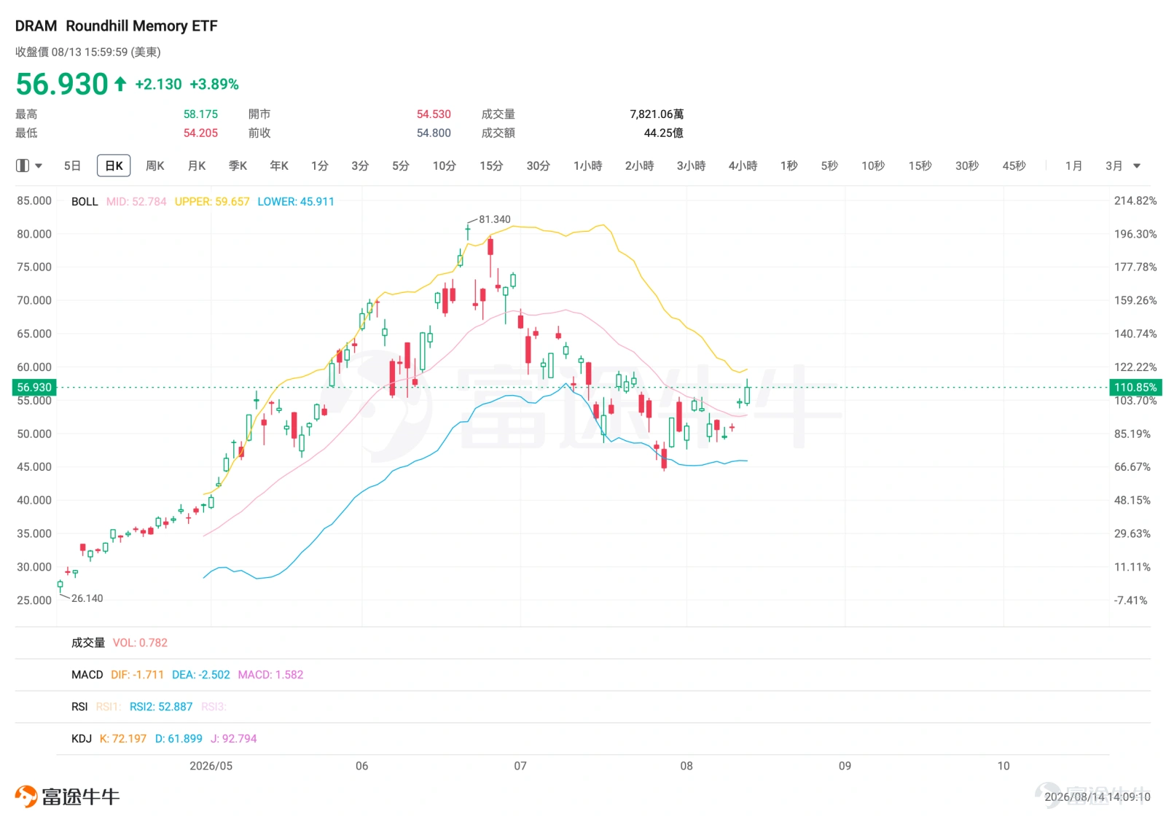The height and width of the screenshot is (822, 1166).
Task: Switch to the 5日 chart tab
Action: pyautogui.click(x=72, y=166)
